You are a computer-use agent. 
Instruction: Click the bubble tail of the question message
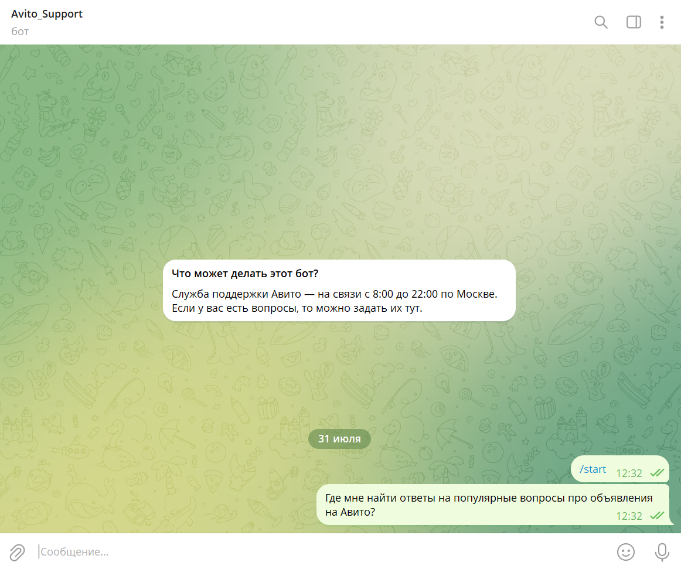pos(670,522)
